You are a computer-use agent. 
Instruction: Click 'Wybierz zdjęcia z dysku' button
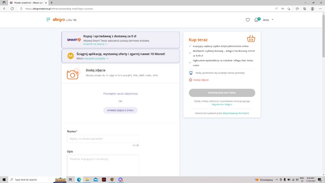pos(120,110)
